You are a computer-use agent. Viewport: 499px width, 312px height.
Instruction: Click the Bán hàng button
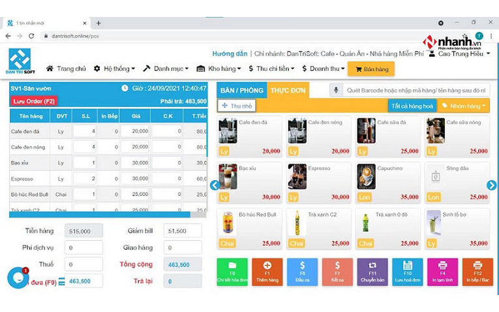[x=371, y=69]
